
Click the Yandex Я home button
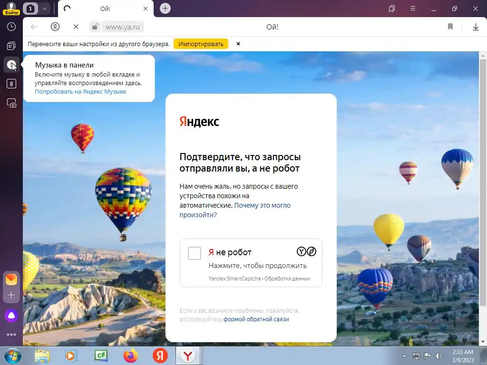click(55, 27)
